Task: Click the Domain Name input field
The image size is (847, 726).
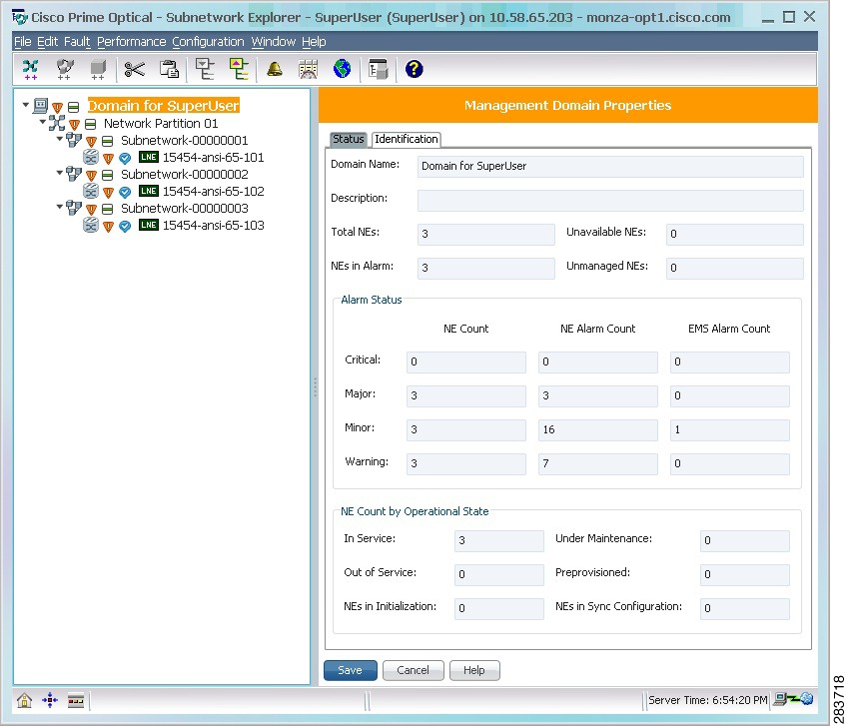Action: tap(610, 167)
